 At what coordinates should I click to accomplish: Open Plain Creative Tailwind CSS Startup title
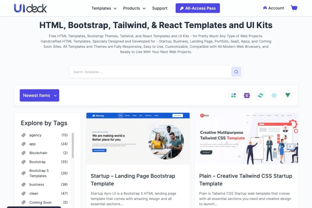[x=246, y=180]
